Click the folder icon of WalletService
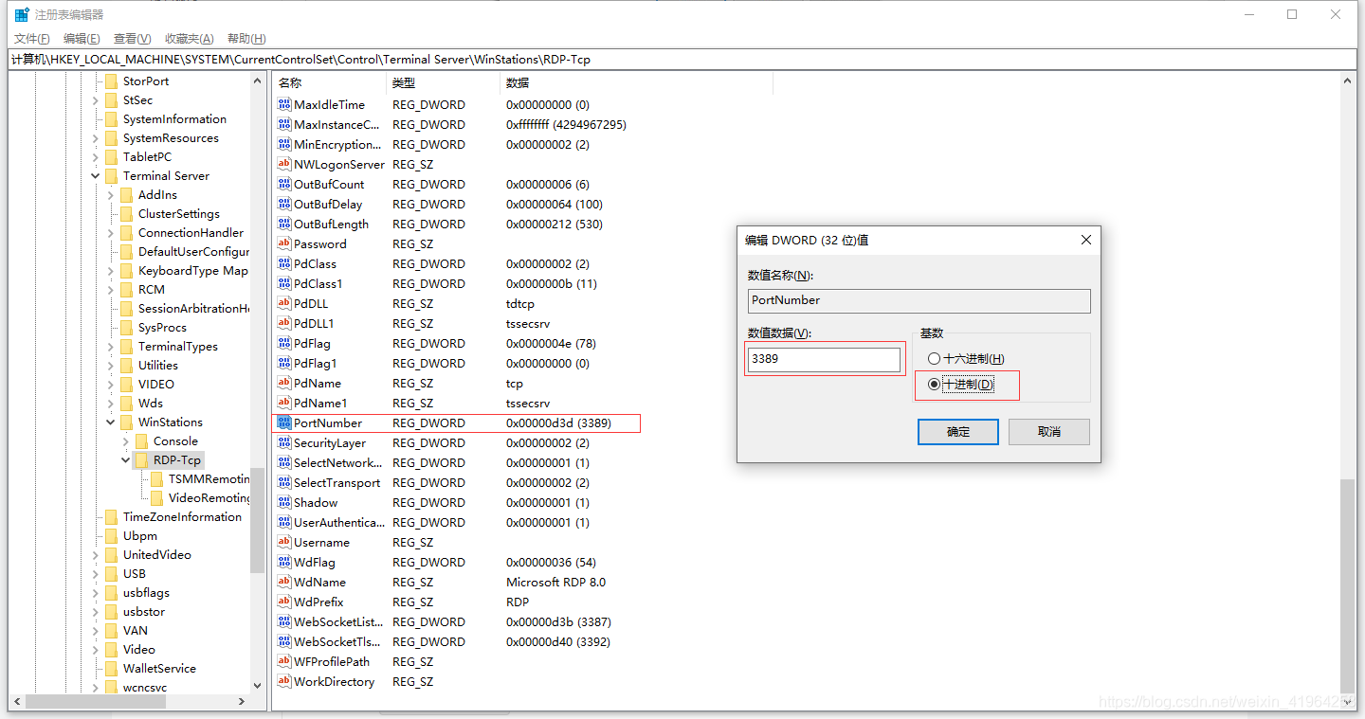 [x=112, y=668]
